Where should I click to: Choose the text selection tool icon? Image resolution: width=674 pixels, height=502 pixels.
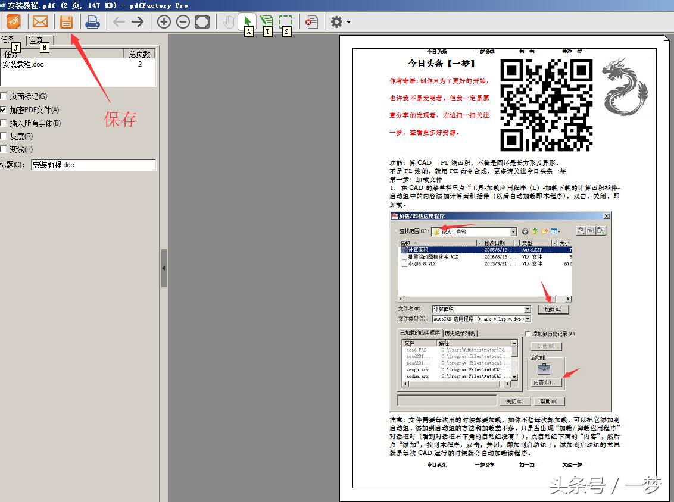pos(267,21)
